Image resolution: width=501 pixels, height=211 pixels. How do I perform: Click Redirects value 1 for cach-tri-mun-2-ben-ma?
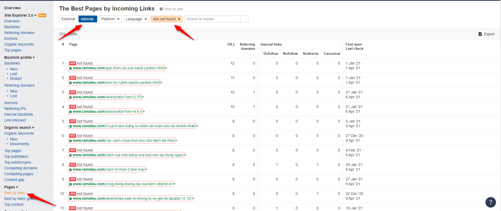click(x=317, y=165)
